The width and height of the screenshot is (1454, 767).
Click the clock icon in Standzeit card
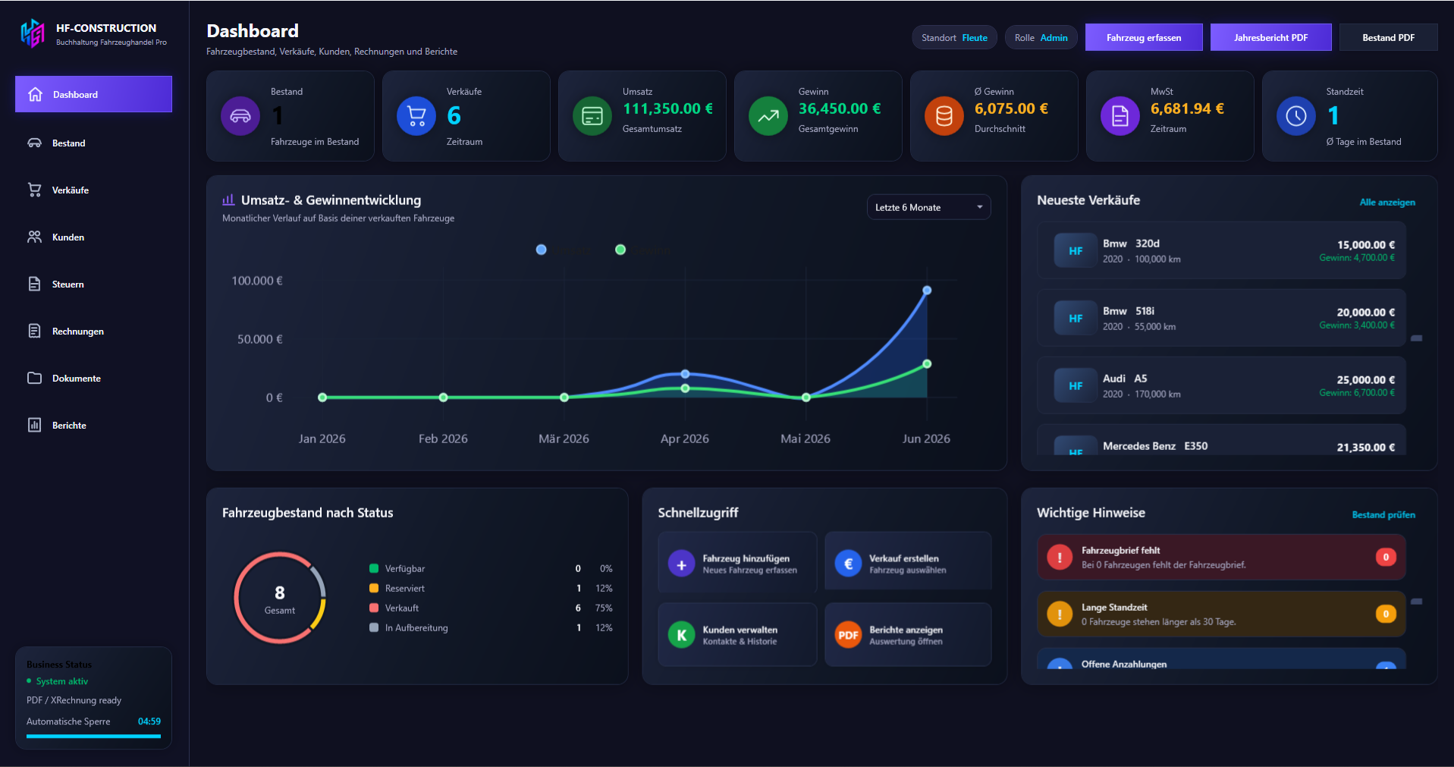coord(1296,116)
